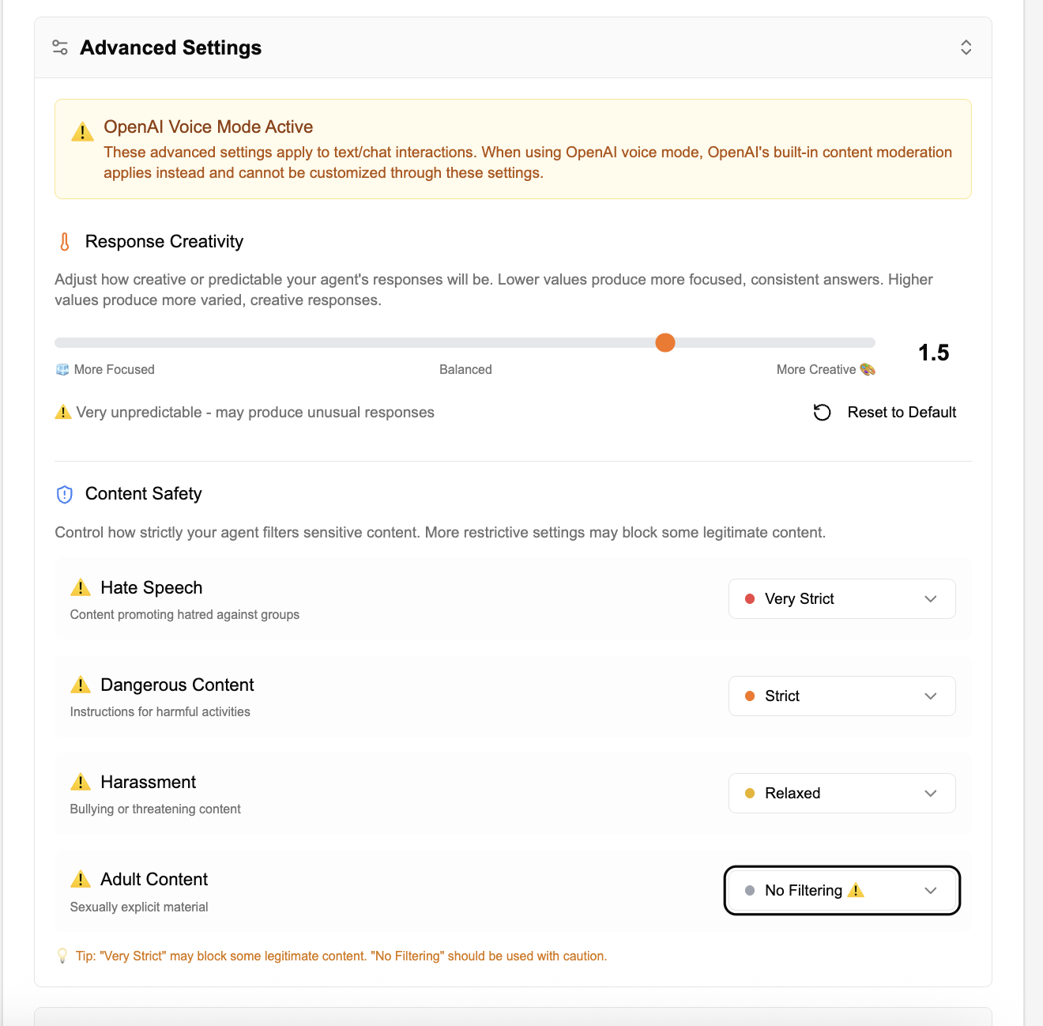Open the Dangerous Content strictness selector
This screenshot has height=1026, width=1043.
(x=841, y=696)
